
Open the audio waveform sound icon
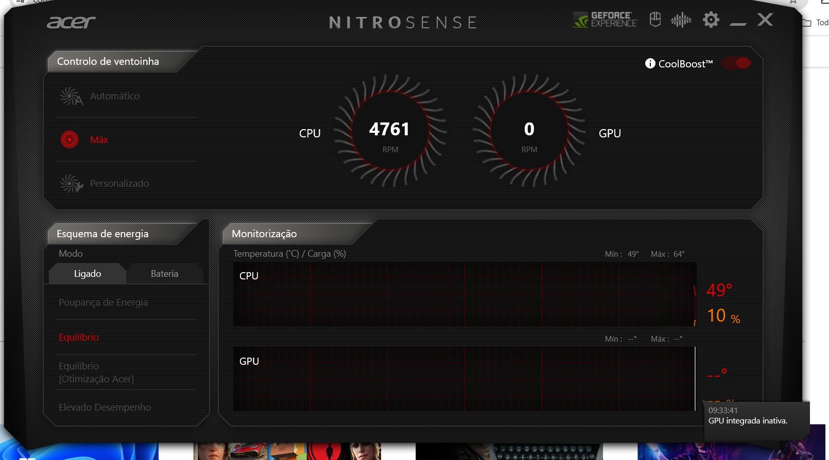pyautogui.click(x=681, y=20)
